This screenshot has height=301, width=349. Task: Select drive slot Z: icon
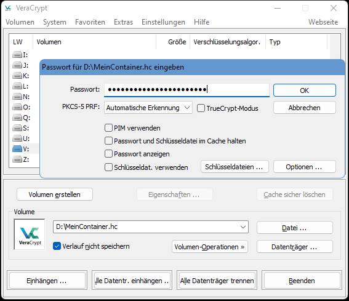point(17,159)
